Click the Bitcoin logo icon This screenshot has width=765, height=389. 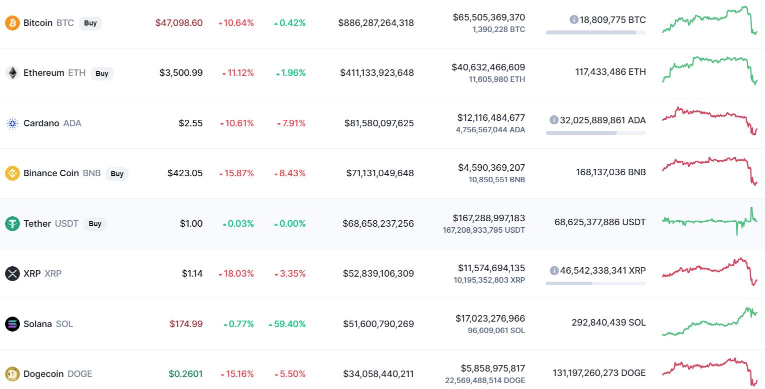coord(12,23)
